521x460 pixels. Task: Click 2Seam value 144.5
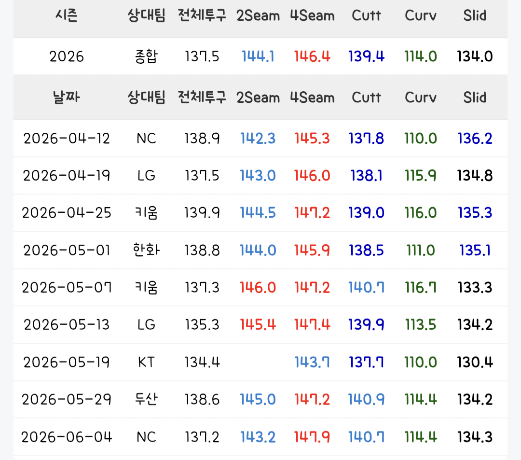(258, 213)
